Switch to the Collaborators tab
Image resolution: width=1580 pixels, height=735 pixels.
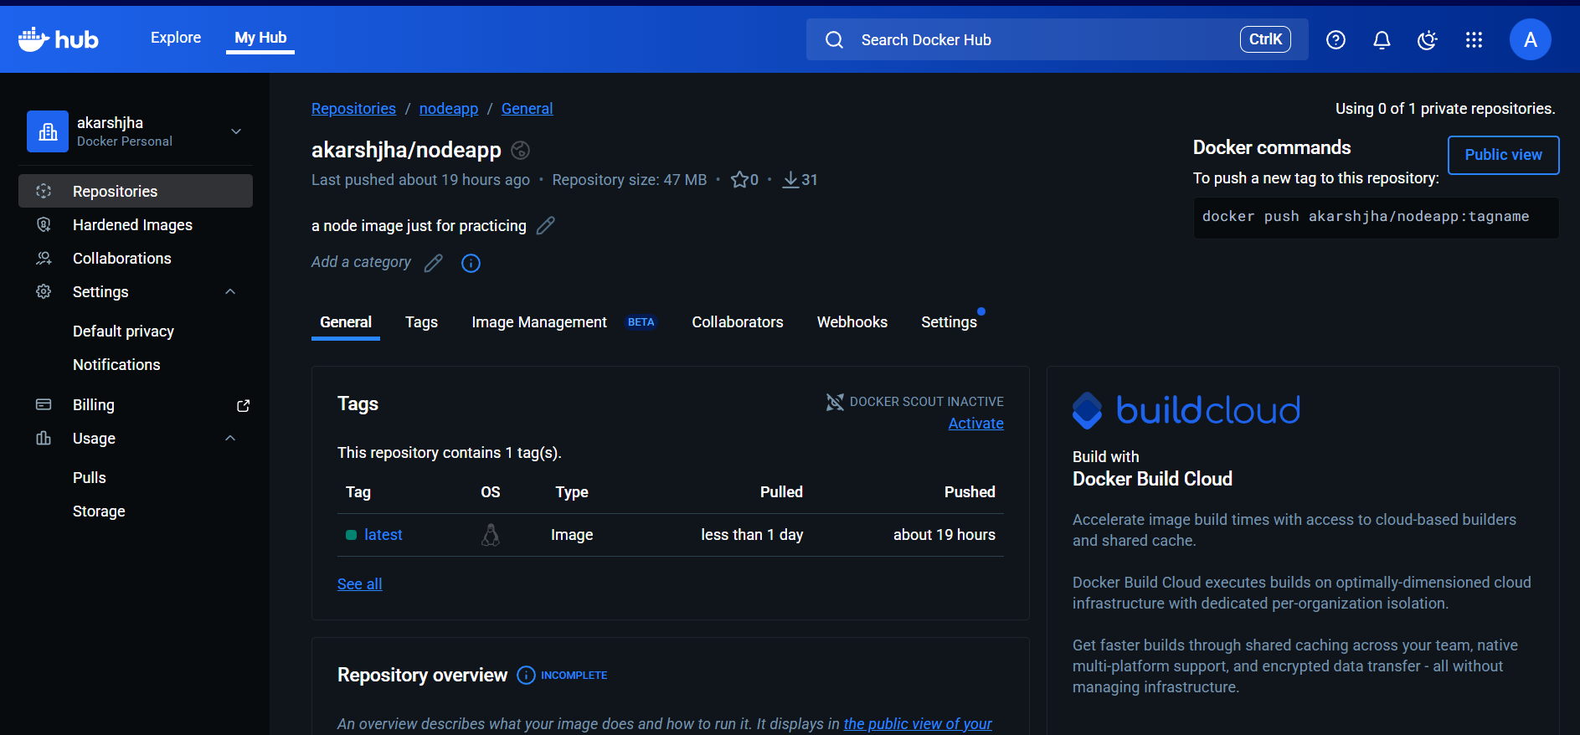tap(738, 322)
